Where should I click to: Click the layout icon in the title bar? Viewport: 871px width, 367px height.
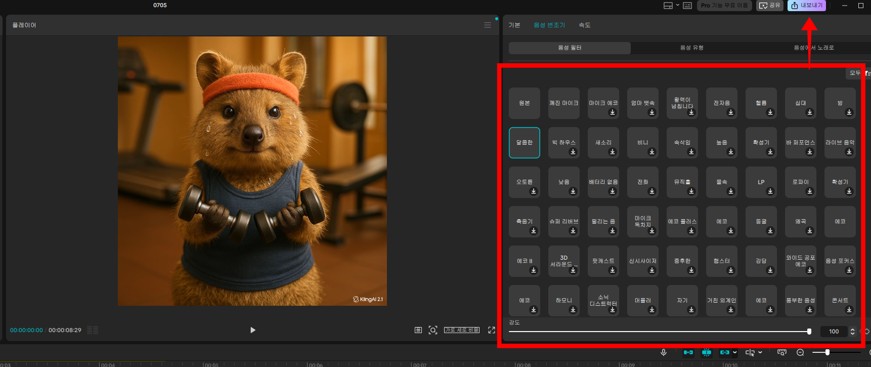click(x=668, y=6)
